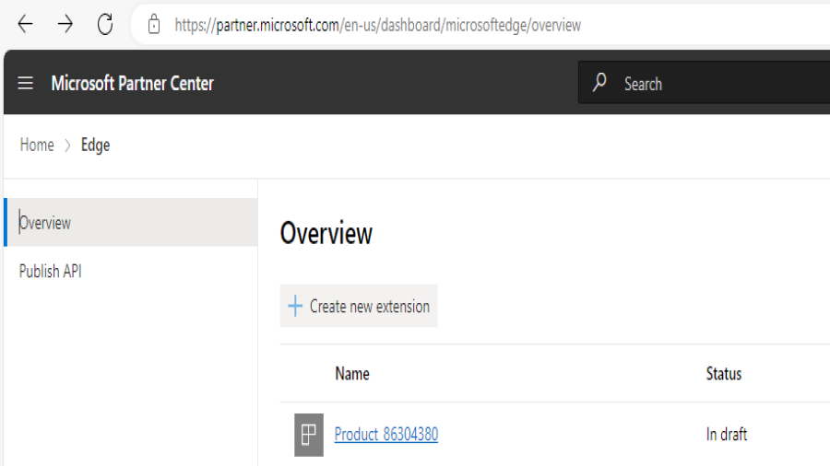830x466 pixels.
Task: Go forward using browser forward arrow
Action: click(x=65, y=24)
